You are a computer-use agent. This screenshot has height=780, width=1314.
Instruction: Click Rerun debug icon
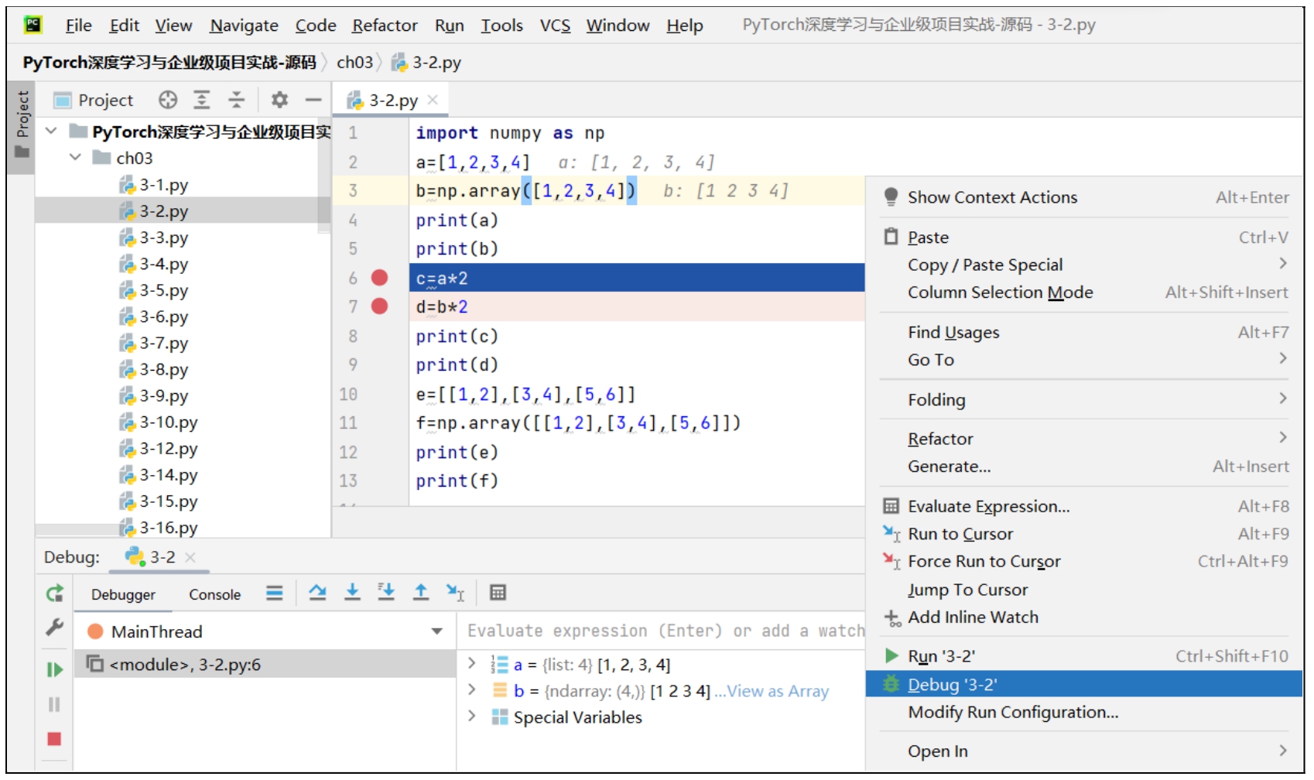coord(54,594)
